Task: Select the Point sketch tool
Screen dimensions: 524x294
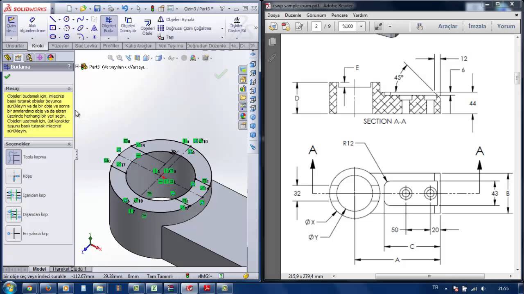Action: click(x=94, y=37)
